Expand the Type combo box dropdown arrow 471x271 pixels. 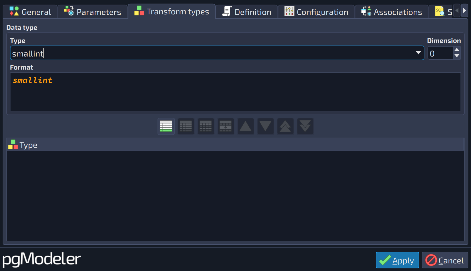pos(418,53)
